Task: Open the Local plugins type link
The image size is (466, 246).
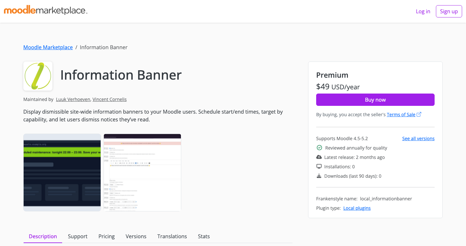Action: [x=357, y=208]
